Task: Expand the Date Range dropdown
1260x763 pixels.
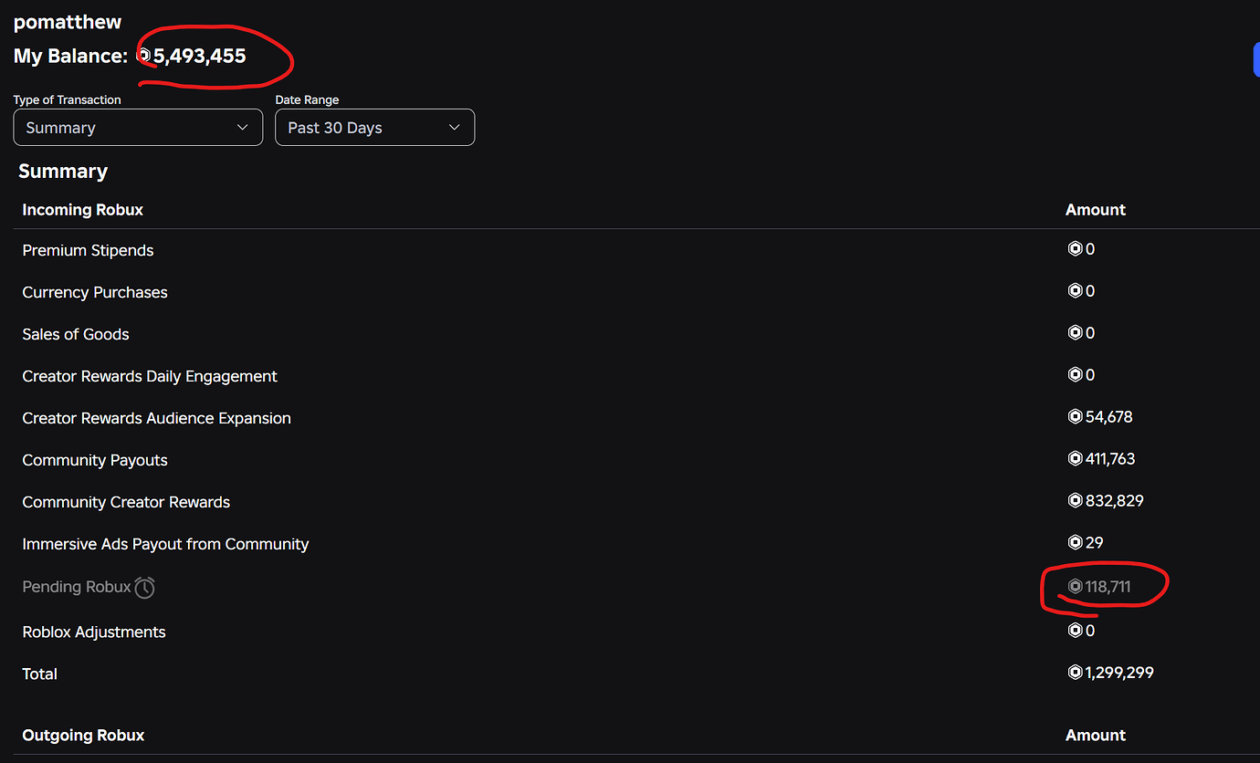Action: pyautogui.click(x=374, y=128)
